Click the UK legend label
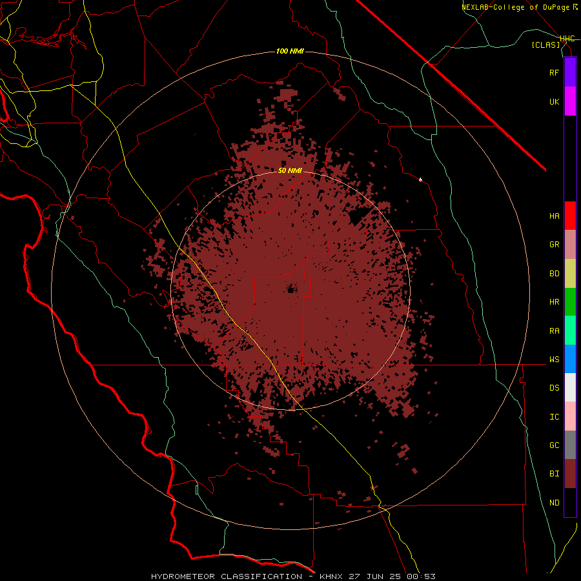Screen dimensions: 581x581 (x=554, y=101)
